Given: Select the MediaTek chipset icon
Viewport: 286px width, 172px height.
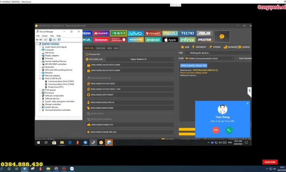Looking at the screenshot, I should 136,40.
